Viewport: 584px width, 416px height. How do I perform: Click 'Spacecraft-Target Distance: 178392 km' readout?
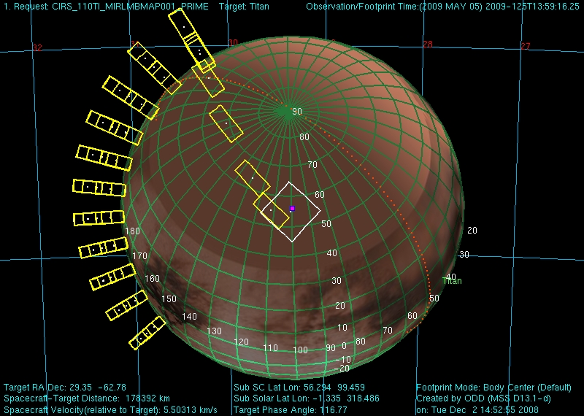[87, 398]
